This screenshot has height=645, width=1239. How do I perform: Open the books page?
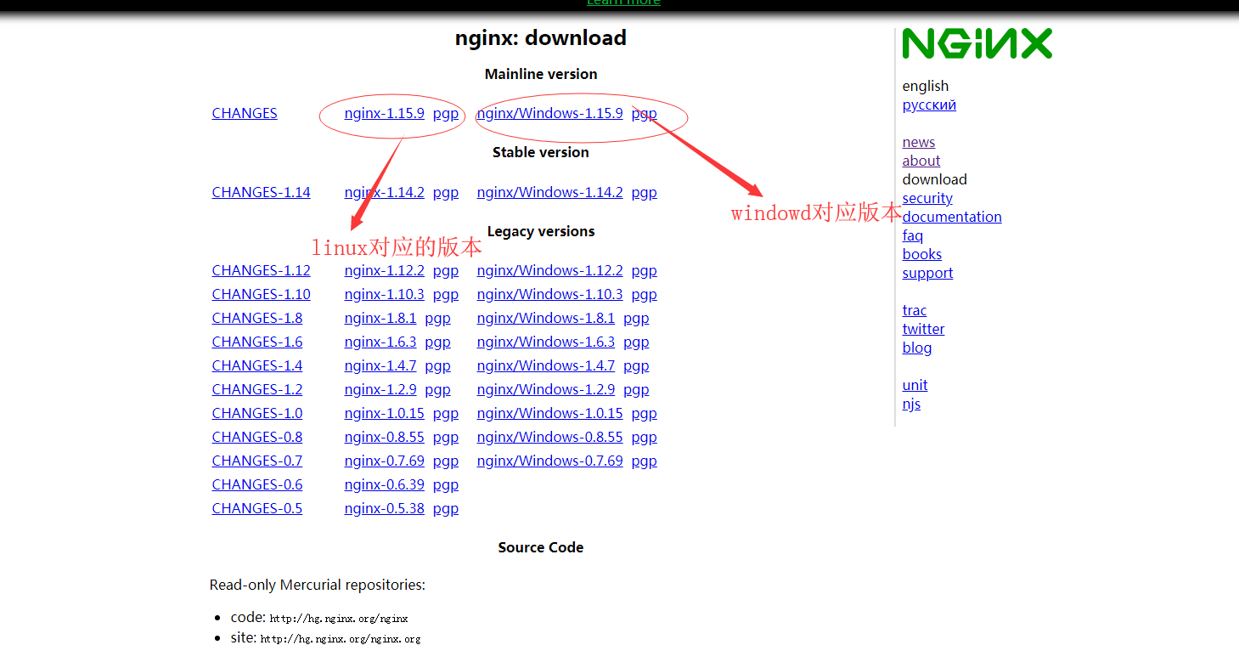pyautogui.click(x=922, y=254)
